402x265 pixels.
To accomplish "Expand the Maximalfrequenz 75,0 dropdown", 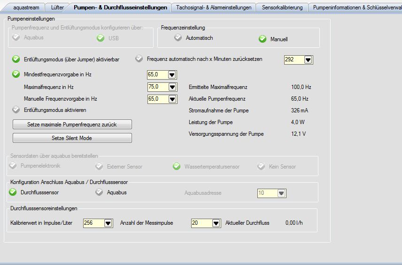I will pyautogui.click(x=172, y=87).
